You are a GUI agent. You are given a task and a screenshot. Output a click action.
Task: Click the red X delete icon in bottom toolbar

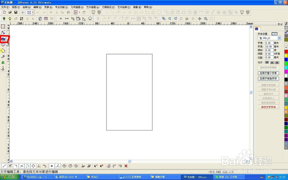(x=126, y=166)
